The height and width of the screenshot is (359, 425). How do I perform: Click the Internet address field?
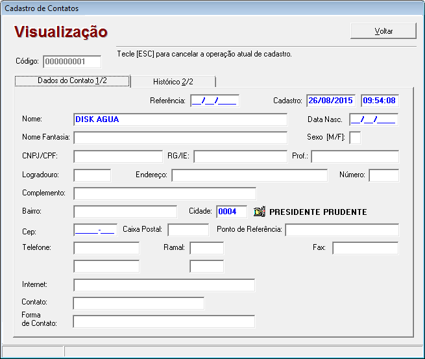(164, 285)
